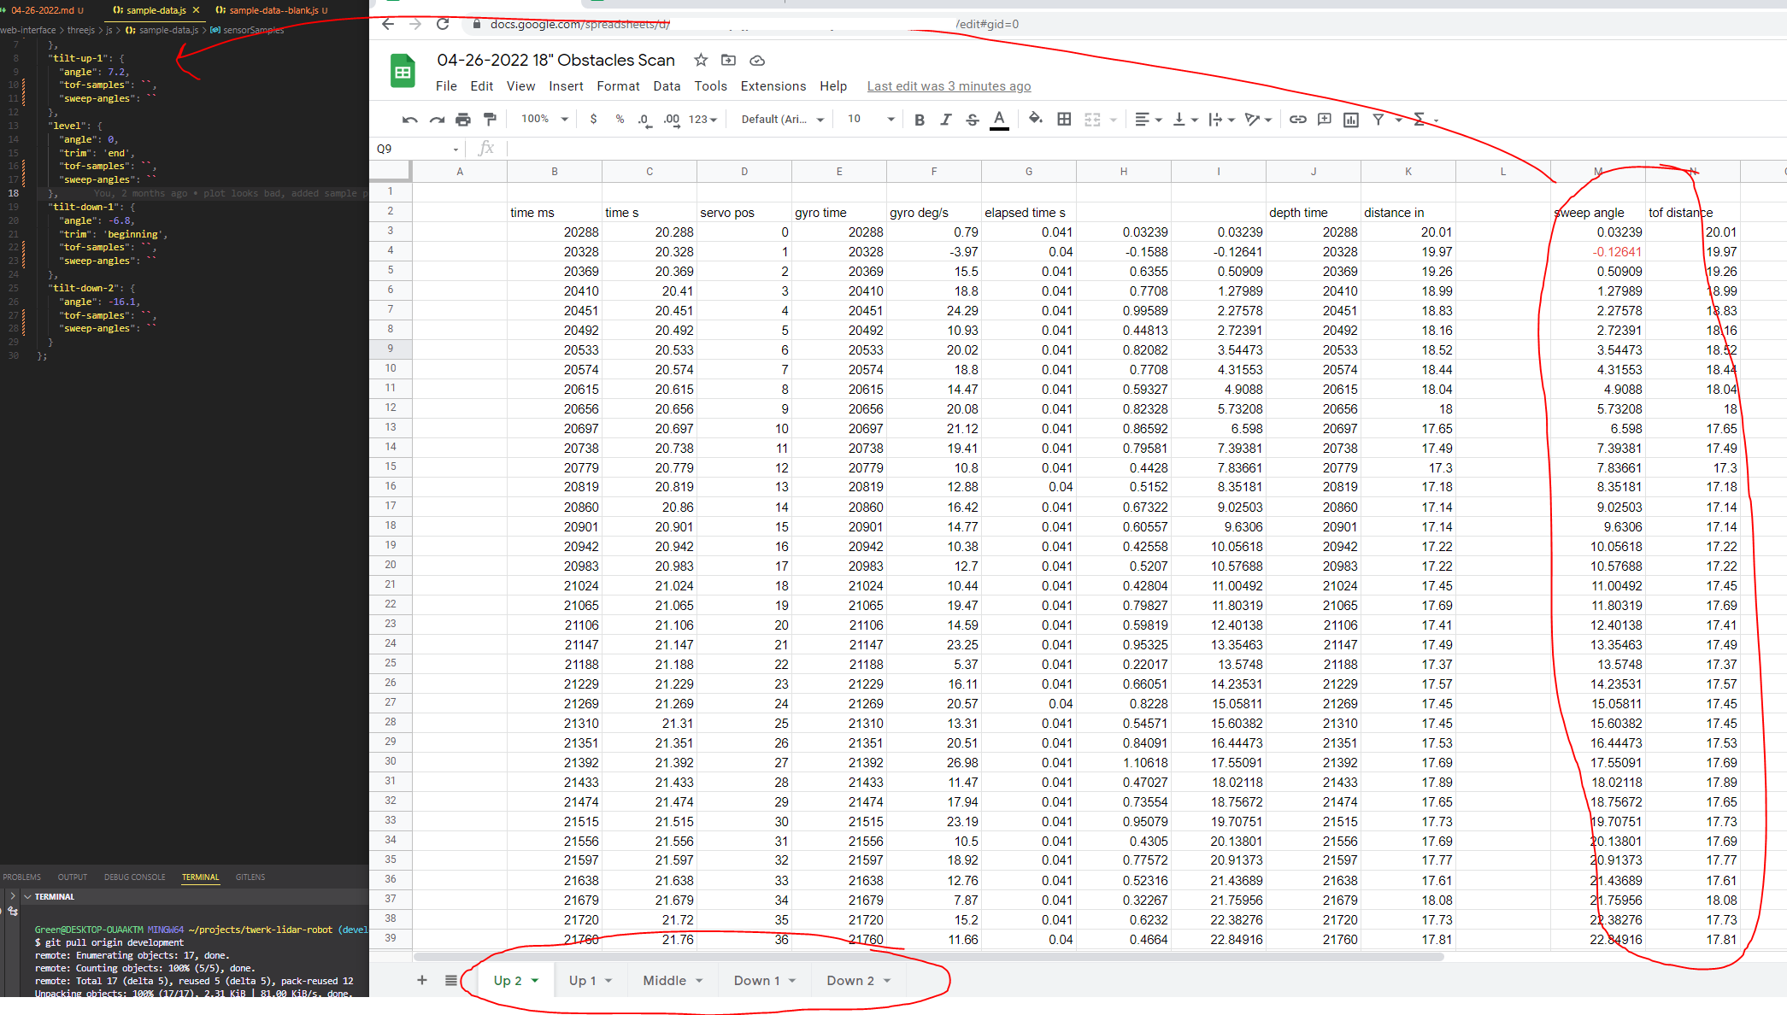Viewport: 1787px width, 1015px height.
Task: Click the Redo icon in Sheets toolbar
Action: 437,120
